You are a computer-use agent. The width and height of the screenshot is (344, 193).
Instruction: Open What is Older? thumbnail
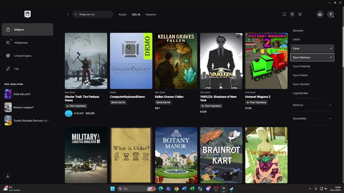(131, 155)
